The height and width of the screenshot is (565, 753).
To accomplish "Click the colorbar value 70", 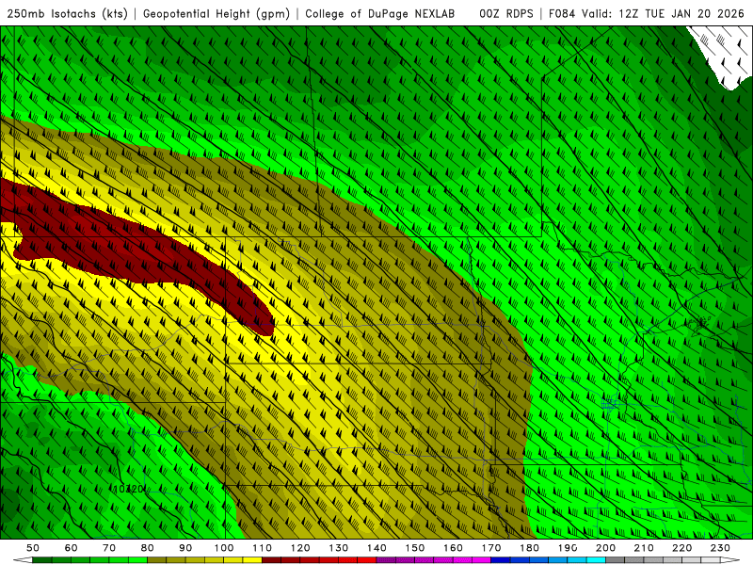I will 109,548.
